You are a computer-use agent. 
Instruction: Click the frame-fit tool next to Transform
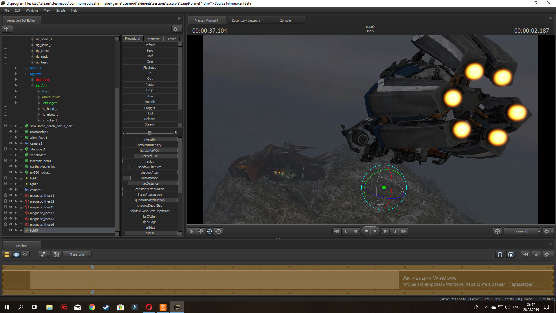pyautogui.click(x=56, y=254)
